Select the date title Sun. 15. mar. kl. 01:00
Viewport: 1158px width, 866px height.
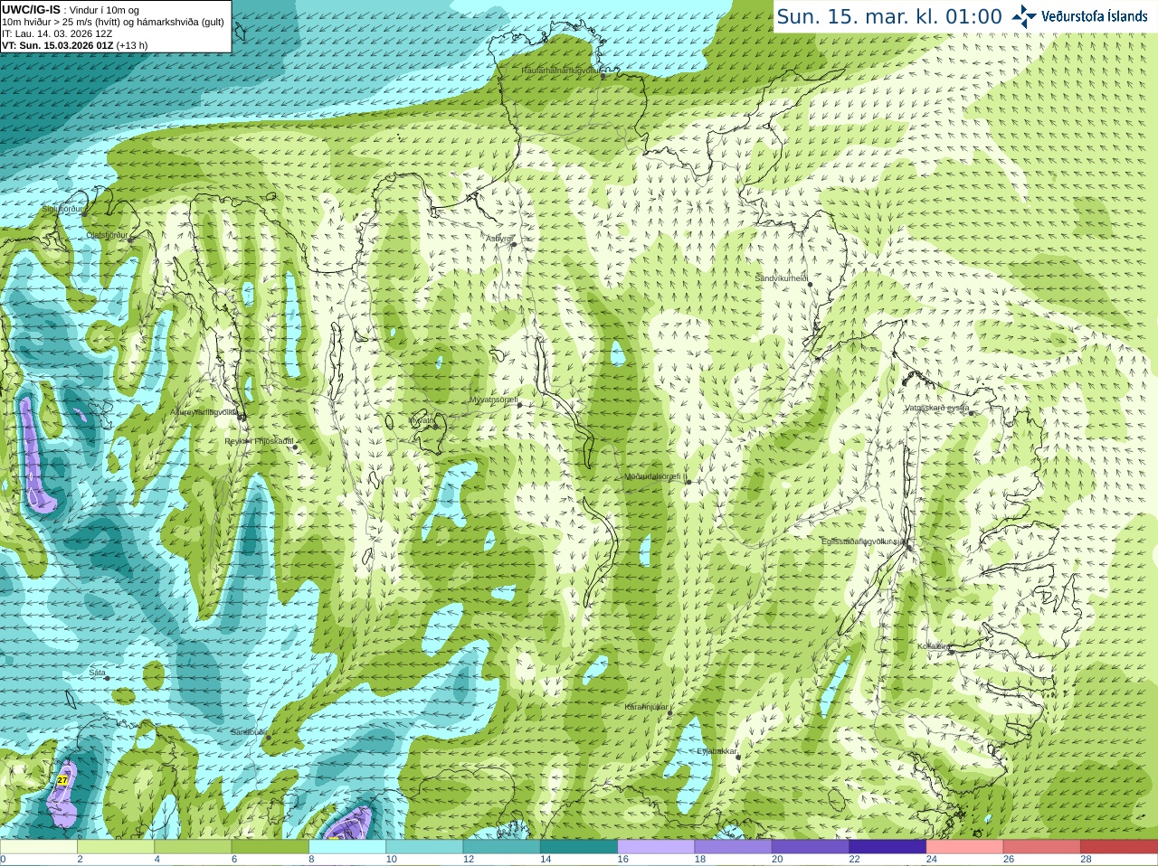pos(889,16)
